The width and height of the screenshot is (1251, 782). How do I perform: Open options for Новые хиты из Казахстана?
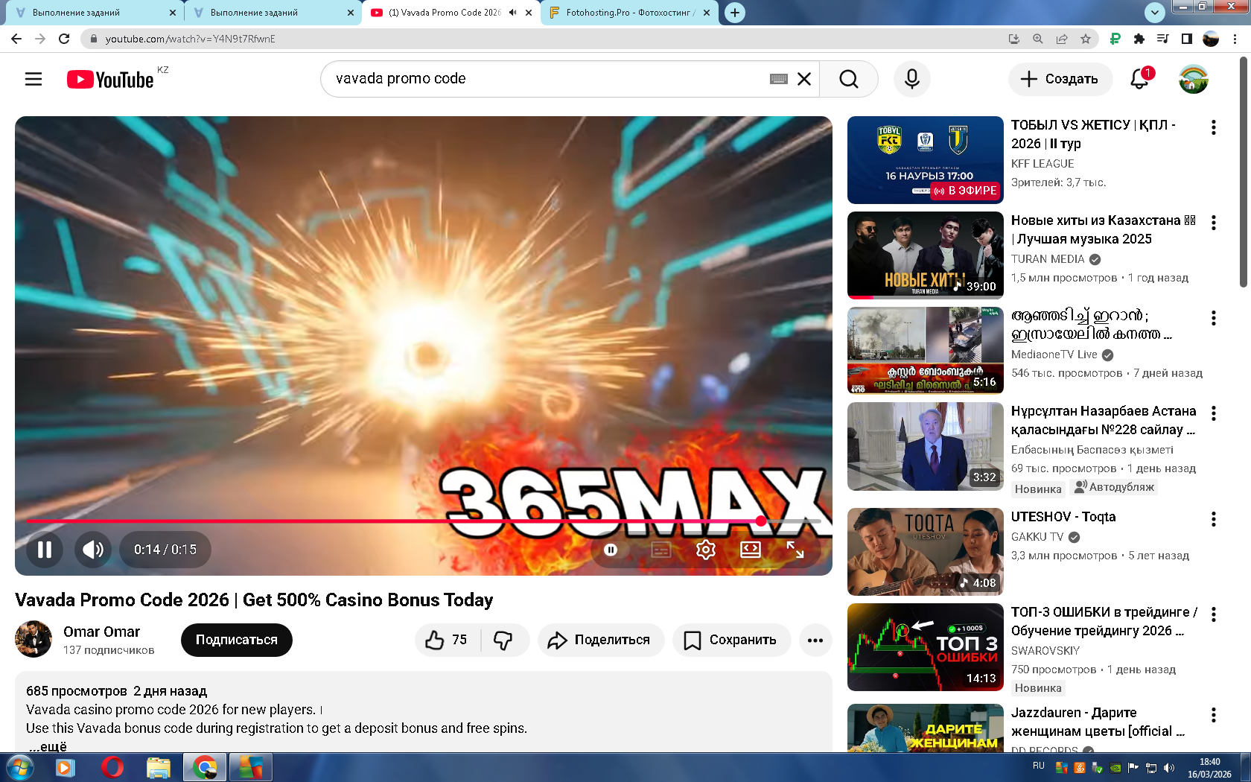(1214, 223)
